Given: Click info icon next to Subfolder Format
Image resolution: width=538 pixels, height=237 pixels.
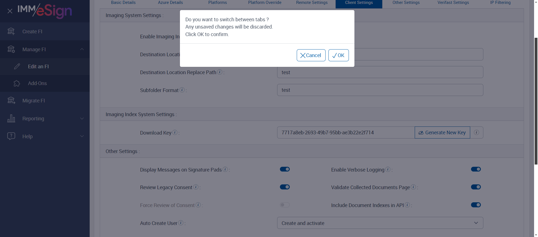Looking at the screenshot, I should coord(182,90).
